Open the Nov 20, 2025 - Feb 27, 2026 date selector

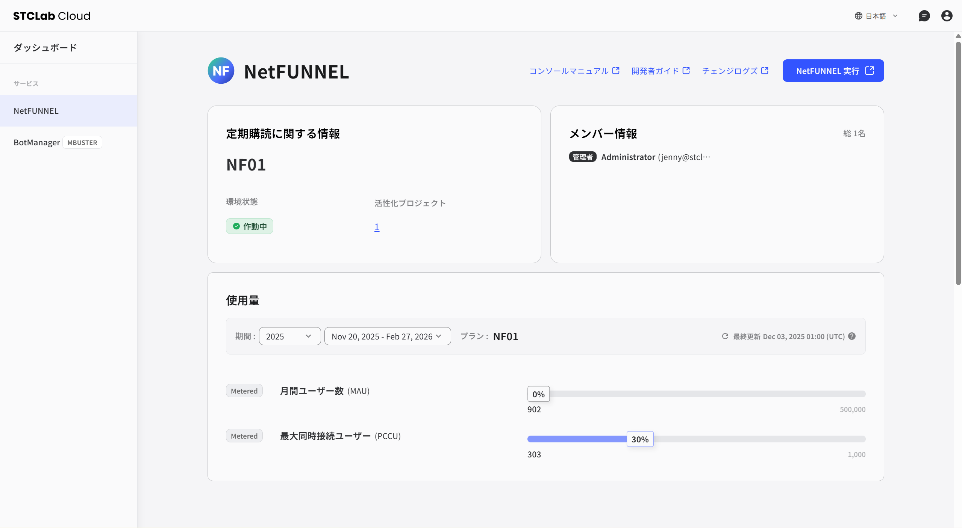[x=387, y=336]
